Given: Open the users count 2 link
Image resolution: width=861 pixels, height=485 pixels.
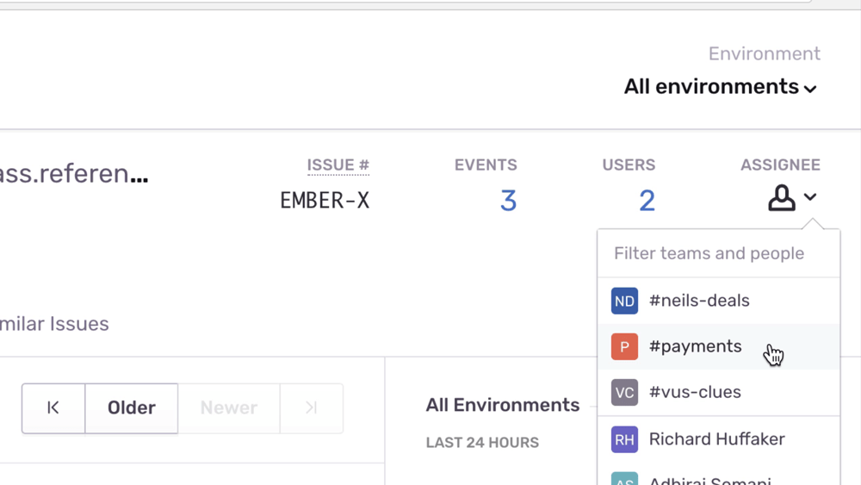Looking at the screenshot, I should click(647, 201).
